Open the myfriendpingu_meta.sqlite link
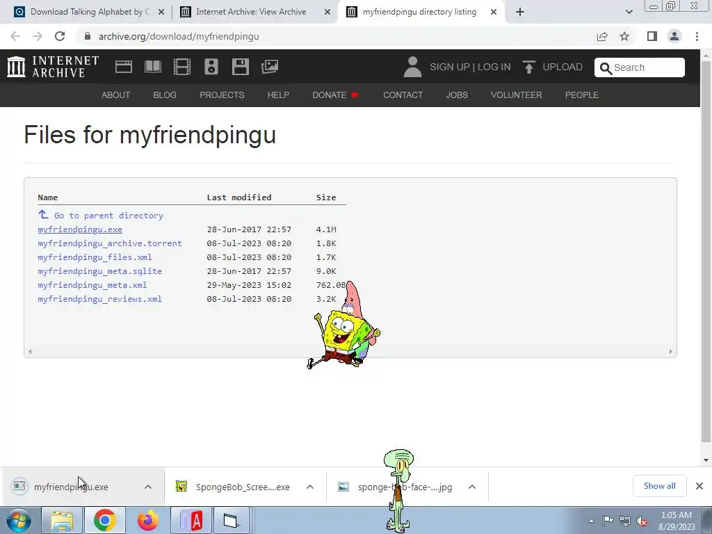This screenshot has width=712, height=534. click(x=100, y=271)
